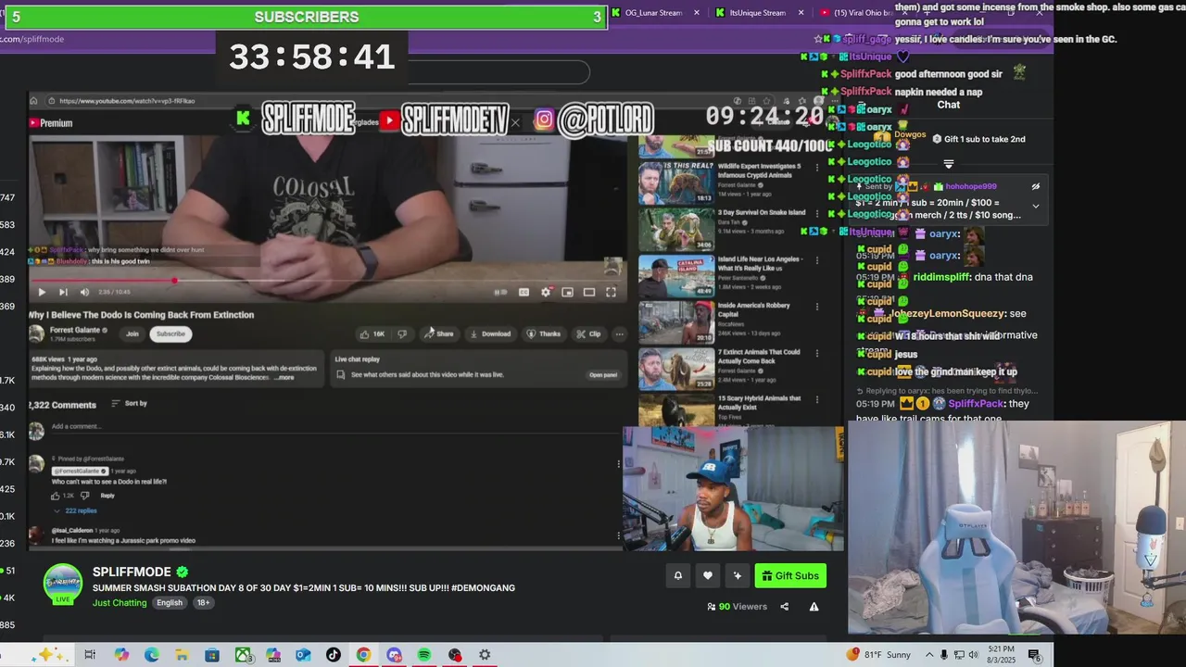This screenshot has height=667, width=1186.
Task: Click the Download button
Action: pyautogui.click(x=490, y=333)
